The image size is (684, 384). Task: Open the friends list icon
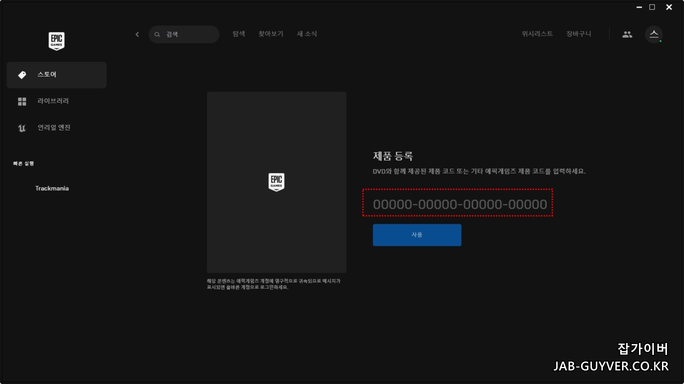click(x=627, y=35)
